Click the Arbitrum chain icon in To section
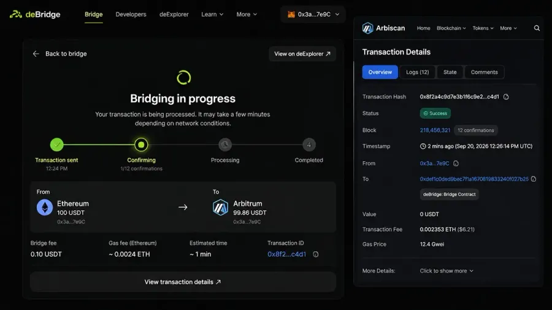The image size is (552, 310). (x=220, y=207)
